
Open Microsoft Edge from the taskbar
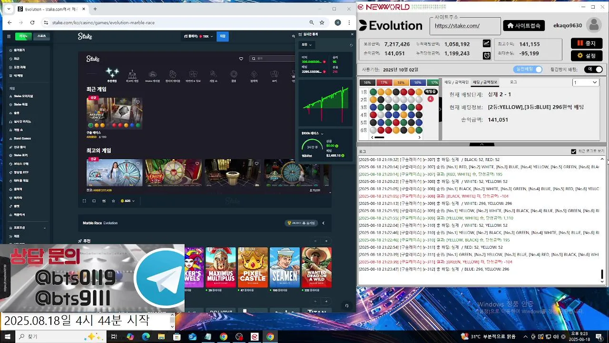pyautogui.click(x=146, y=337)
